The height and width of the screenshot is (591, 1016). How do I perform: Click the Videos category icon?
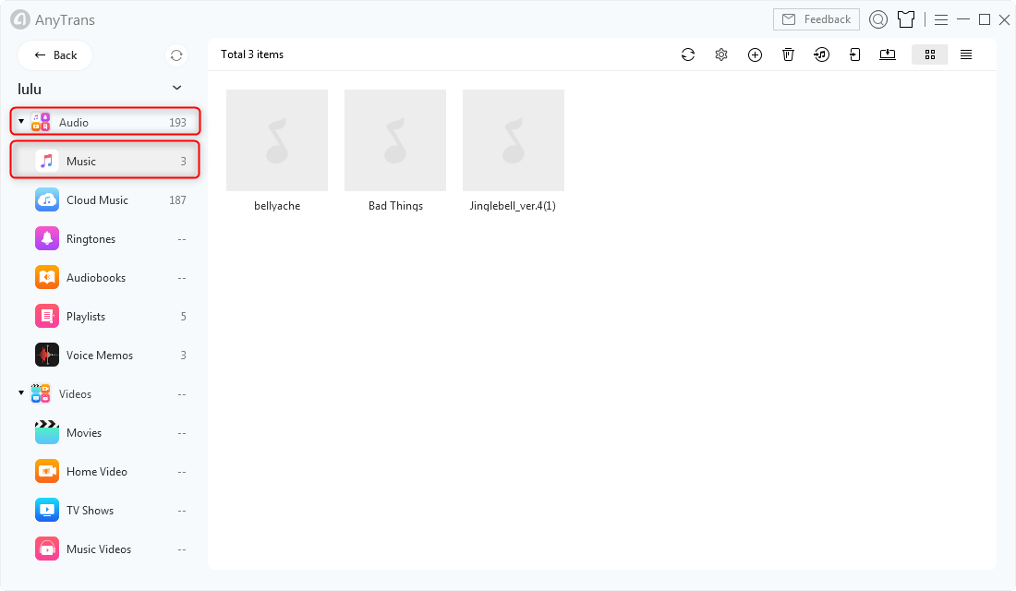coord(41,393)
